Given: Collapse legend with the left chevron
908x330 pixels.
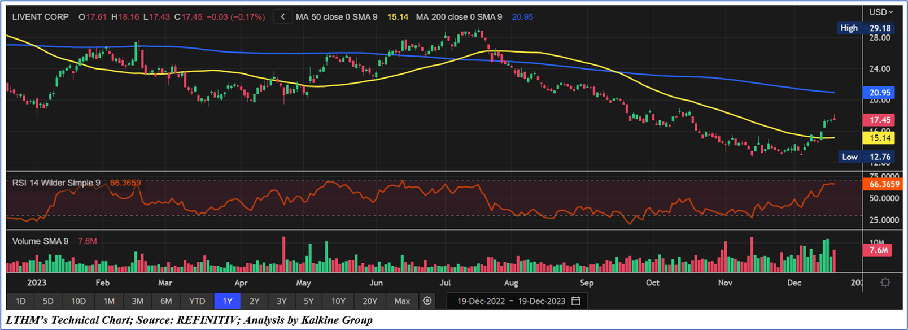Looking at the screenshot, I should point(283,17).
